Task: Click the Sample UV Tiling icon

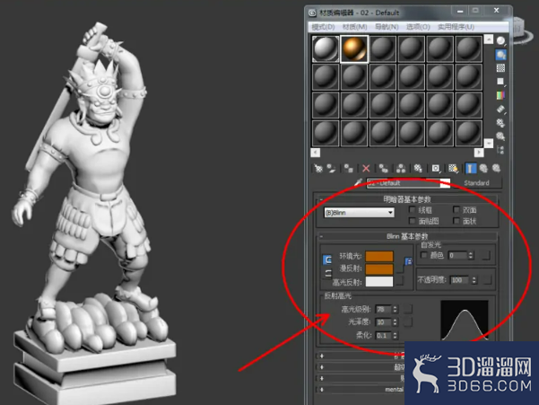Action: [x=500, y=82]
